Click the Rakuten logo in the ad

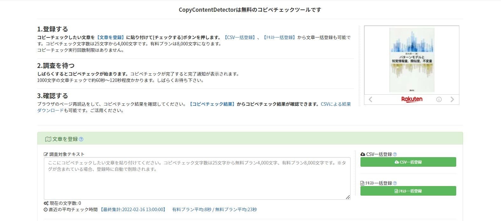pyautogui.click(x=412, y=99)
